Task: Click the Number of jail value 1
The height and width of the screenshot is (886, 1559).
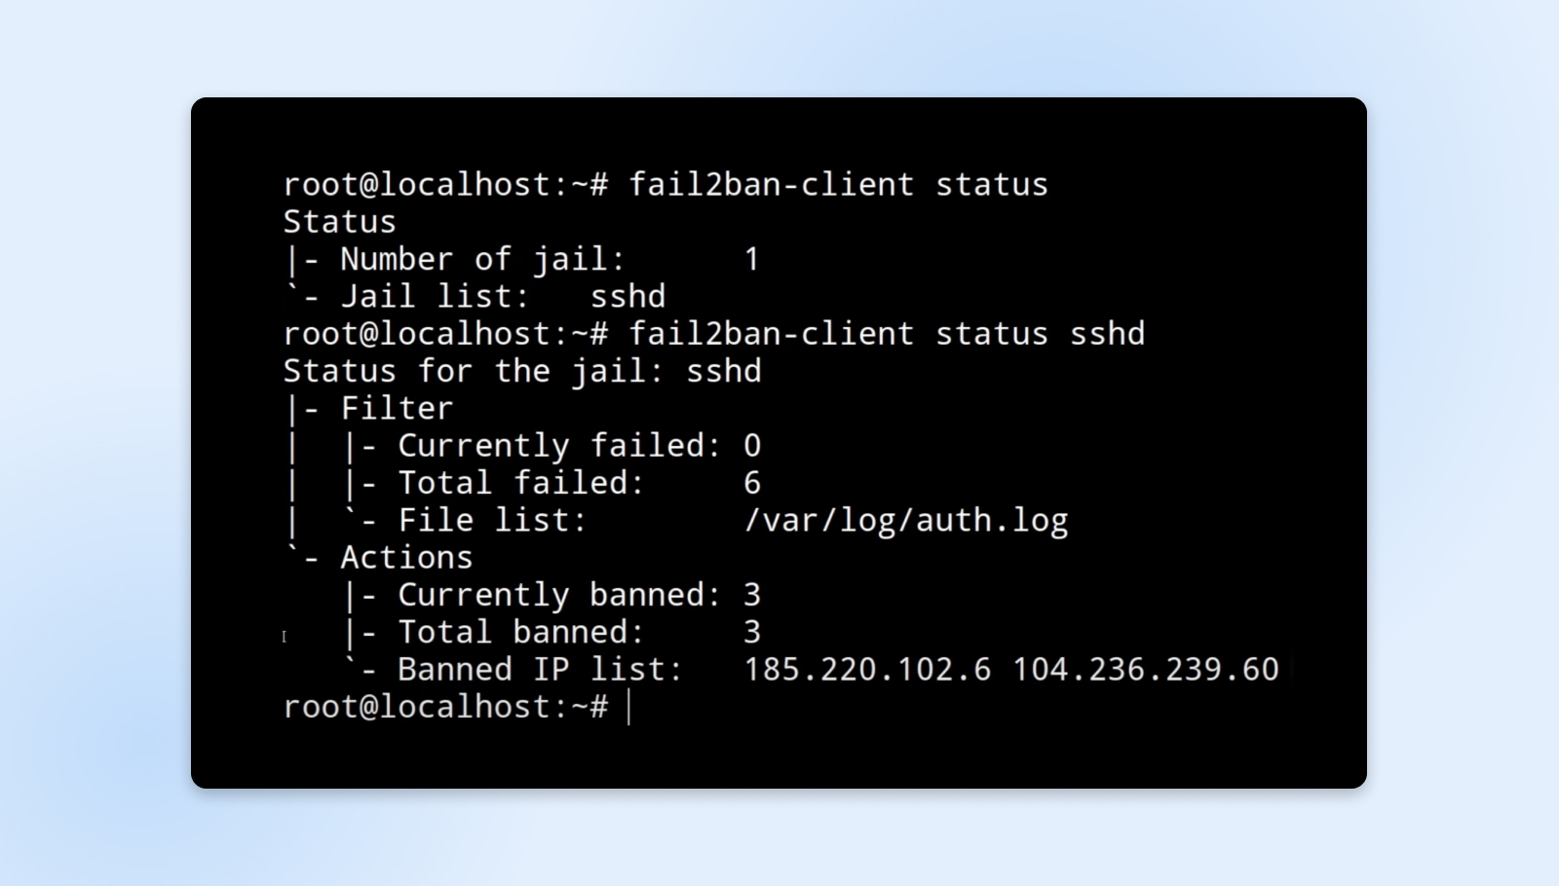Action: tap(752, 260)
